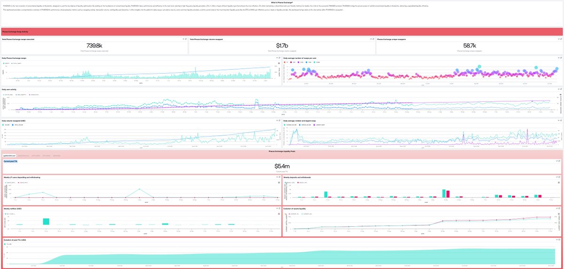
Task: Open chart menu on Weekly LP users chart
Action: (x=279, y=182)
